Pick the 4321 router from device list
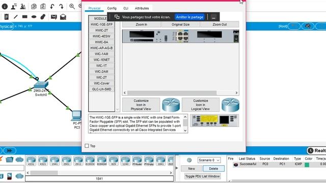The height and width of the screenshot is (183, 326). click(43, 161)
